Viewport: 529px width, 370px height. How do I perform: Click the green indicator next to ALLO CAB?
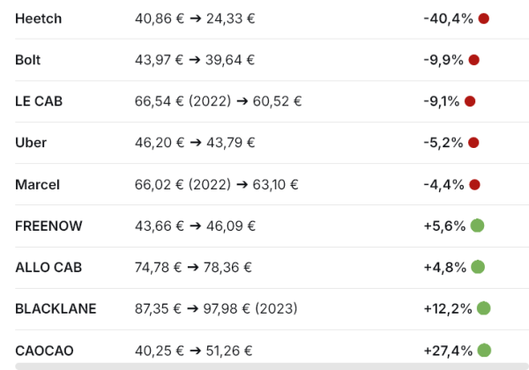[x=478, y=267]
